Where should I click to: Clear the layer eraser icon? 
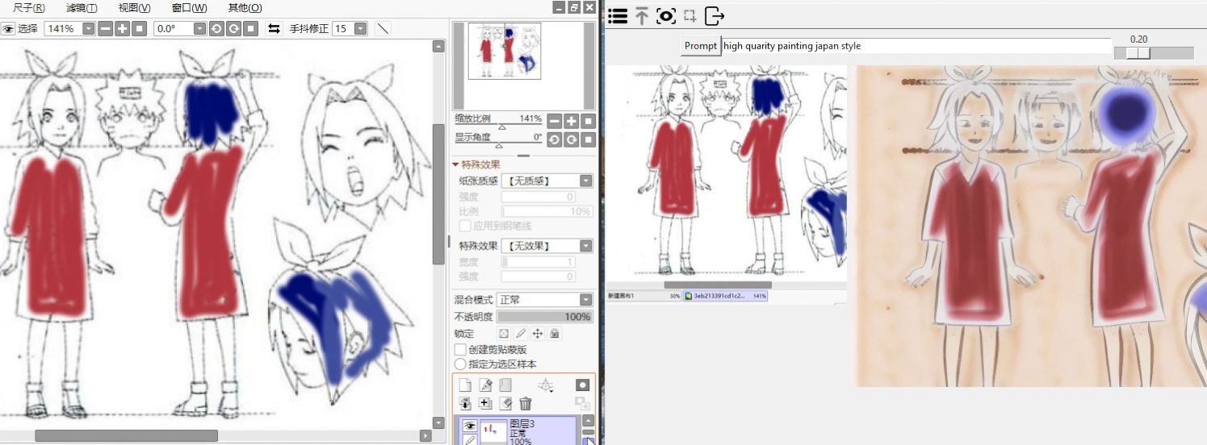[x=505, y=404]
